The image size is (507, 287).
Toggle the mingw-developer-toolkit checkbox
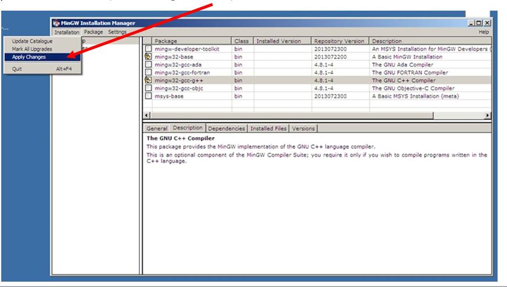coord(148,49)
